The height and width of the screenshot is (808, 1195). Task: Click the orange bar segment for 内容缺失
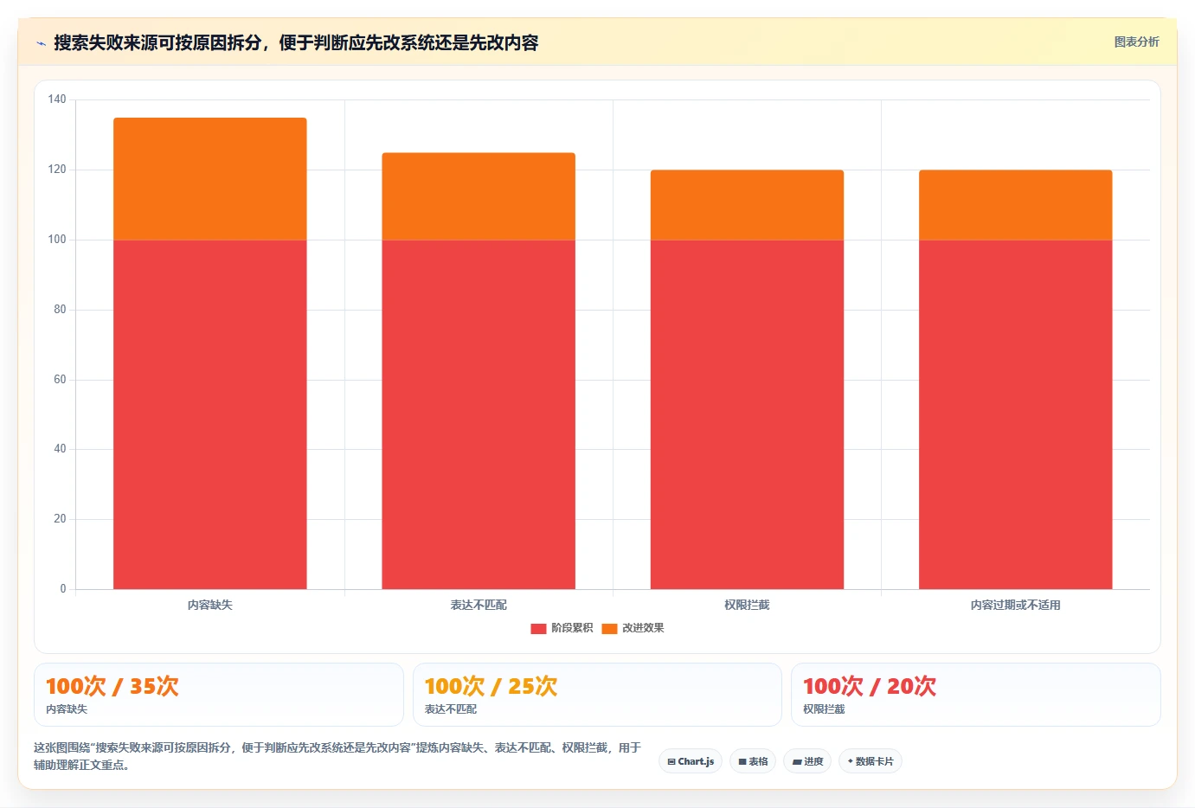[210, 179]
